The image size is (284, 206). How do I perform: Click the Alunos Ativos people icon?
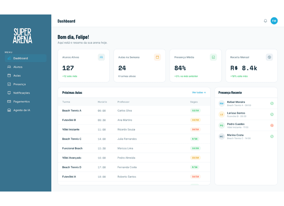click(101, 57)
